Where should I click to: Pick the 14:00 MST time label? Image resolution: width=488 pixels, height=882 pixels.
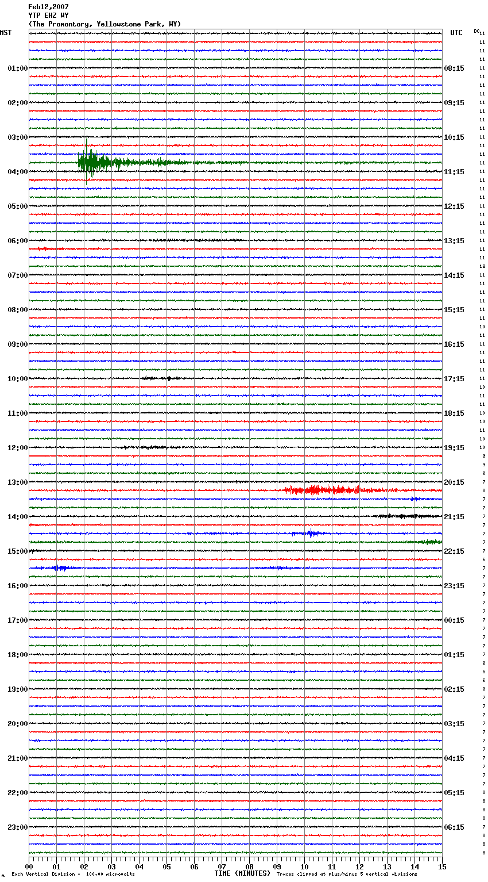tap(18, 517)
